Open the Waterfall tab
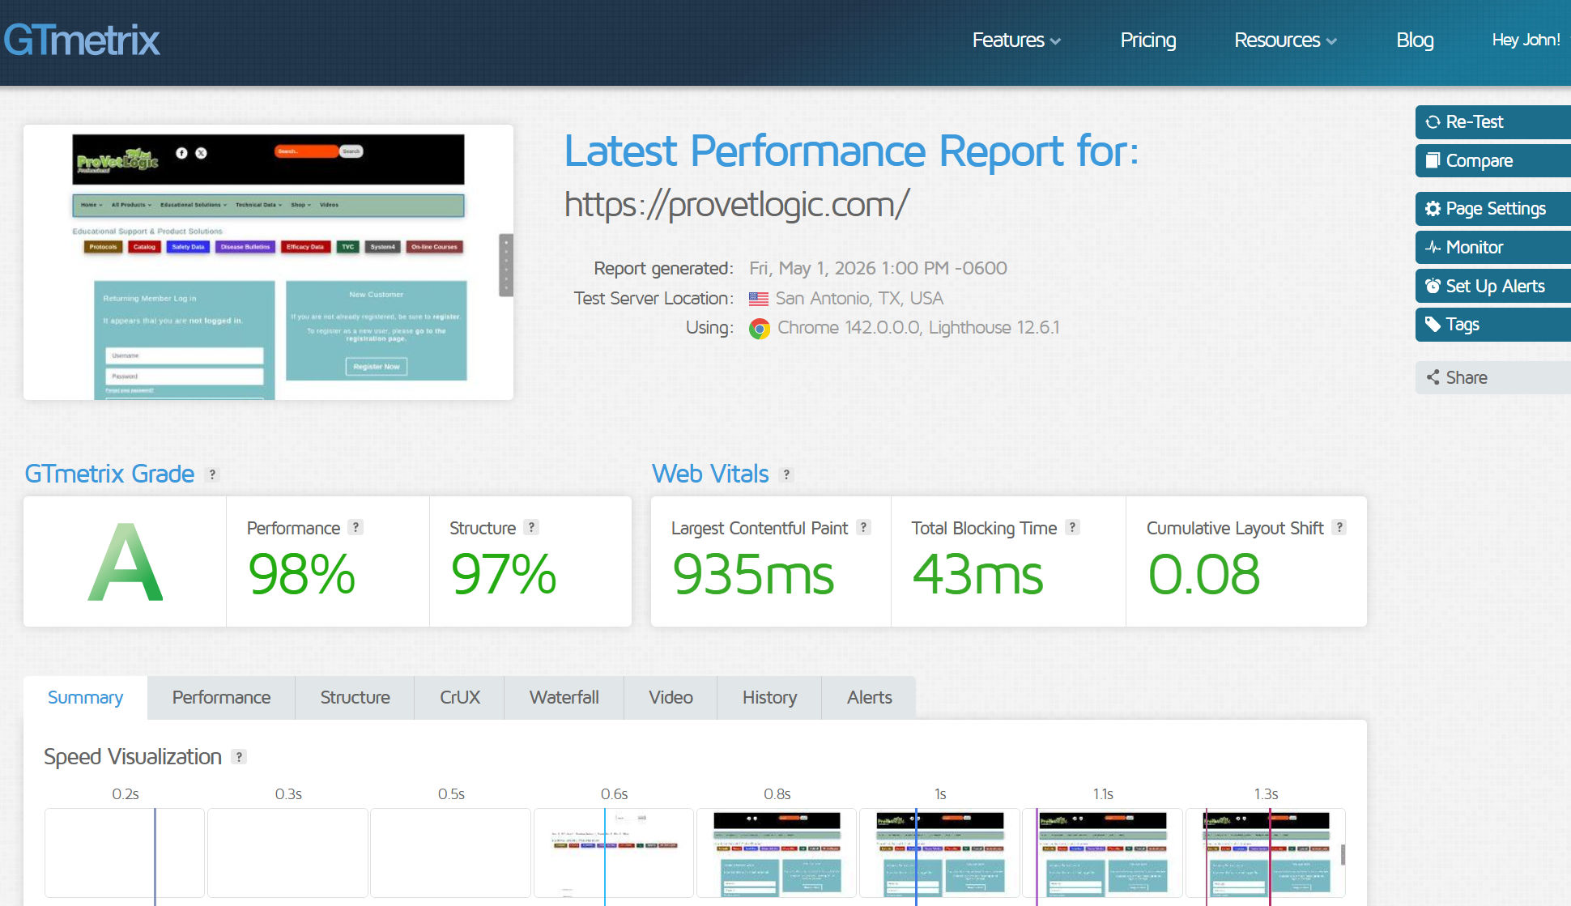Viewport: 1571px width, 906px height. click(564, 698)
